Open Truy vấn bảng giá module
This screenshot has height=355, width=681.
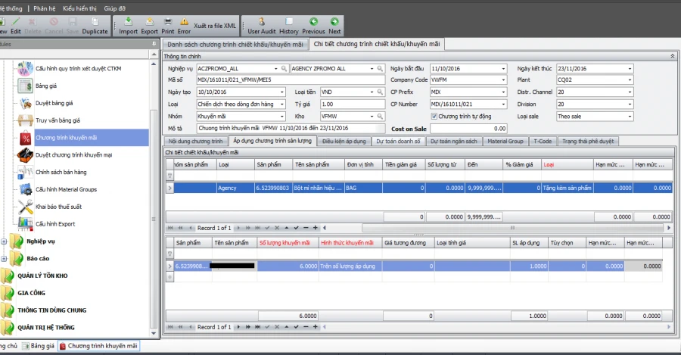point(58,120)
